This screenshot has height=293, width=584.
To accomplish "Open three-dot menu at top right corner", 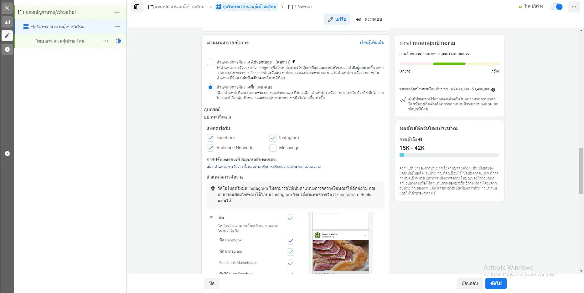I will pos(574,7).
